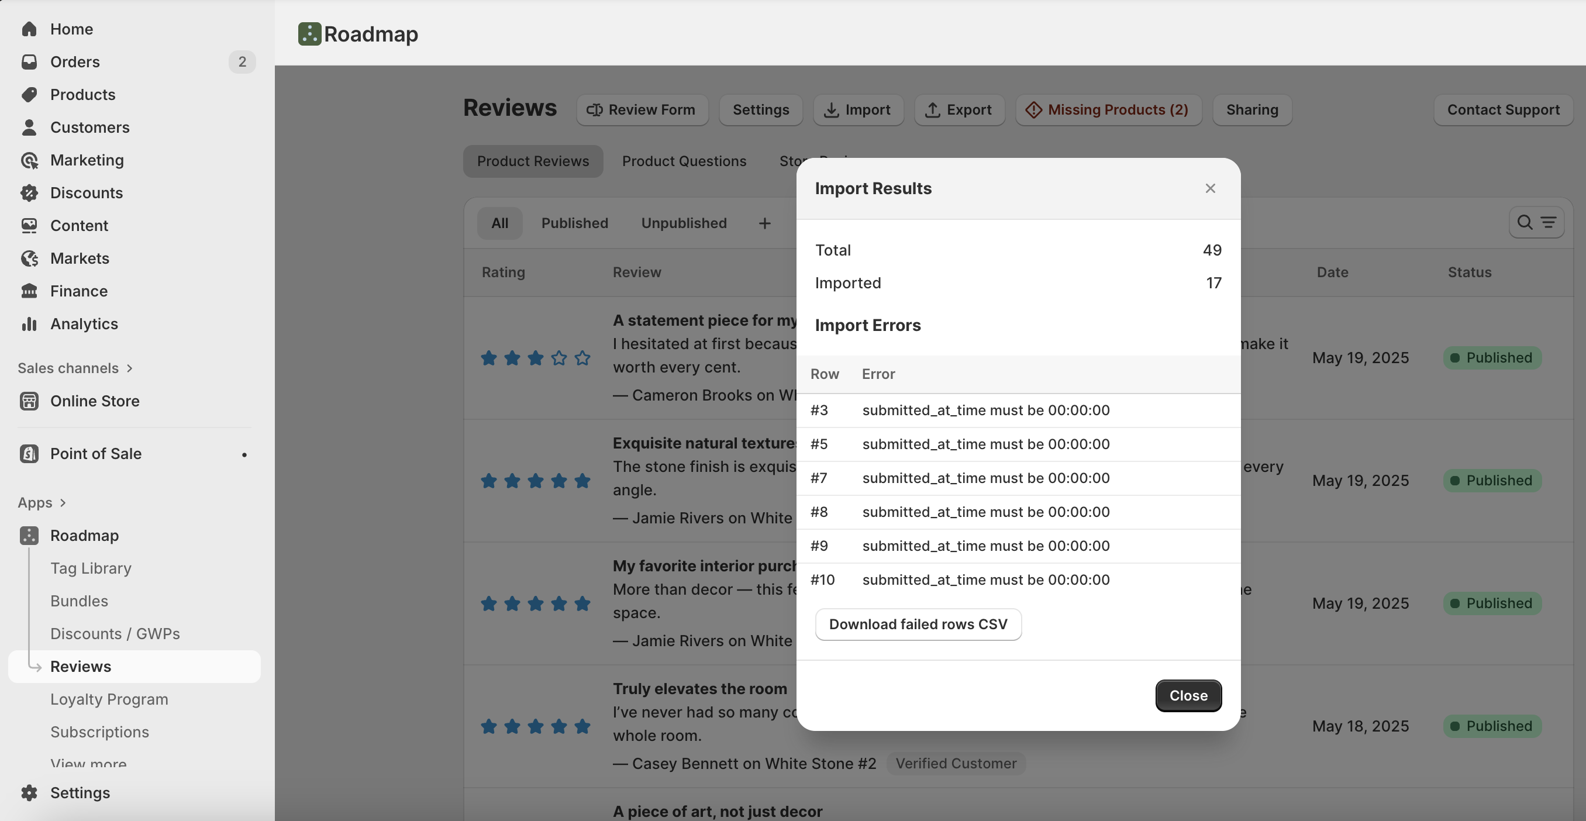This screenshot has width=1586, height=821.
Task: Expand the Apps section chevron
Action: coord(63,503)
